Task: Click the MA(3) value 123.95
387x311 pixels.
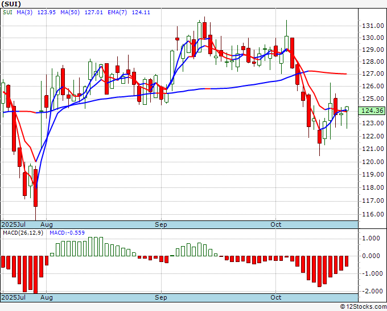Action: click(x=47, y=13)
